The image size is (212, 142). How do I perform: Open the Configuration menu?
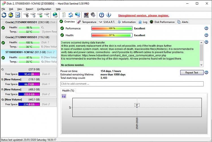tap(44, 9)
